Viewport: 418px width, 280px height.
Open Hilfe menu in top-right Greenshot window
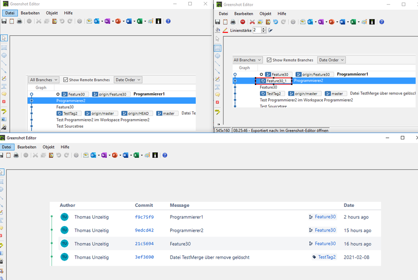tap(282, 13)
